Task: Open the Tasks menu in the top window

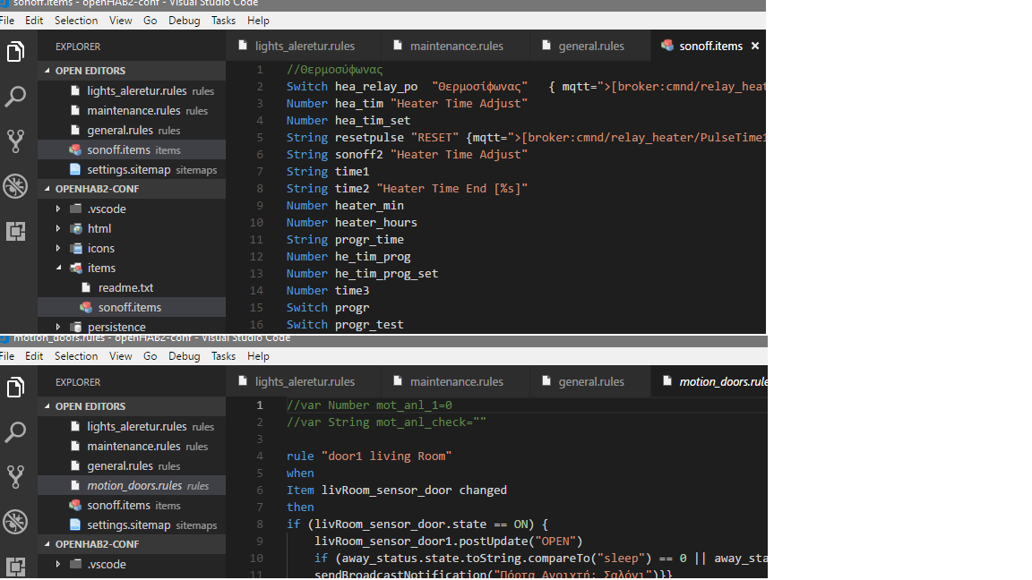Action: click(223, 20)
